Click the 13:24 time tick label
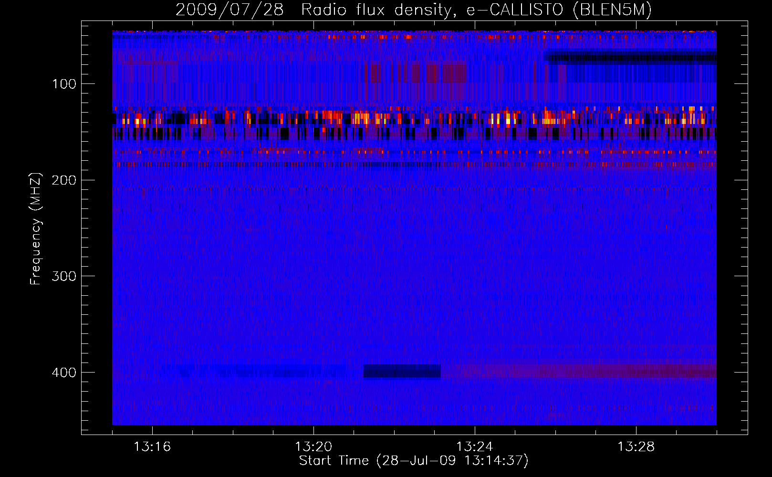The image size is (772, 477). (475, 446)
